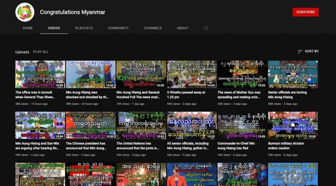This screenshot has width=336, height=186.
Task: Click the 10:04 duration badge on Soe Win video
Action: 59,136
